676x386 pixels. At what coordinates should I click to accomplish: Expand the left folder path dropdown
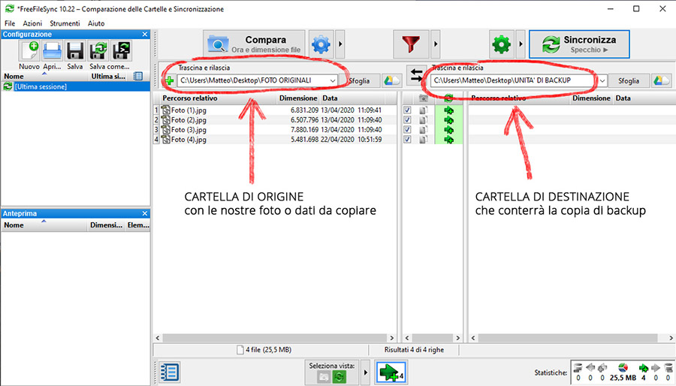(333, 80)
